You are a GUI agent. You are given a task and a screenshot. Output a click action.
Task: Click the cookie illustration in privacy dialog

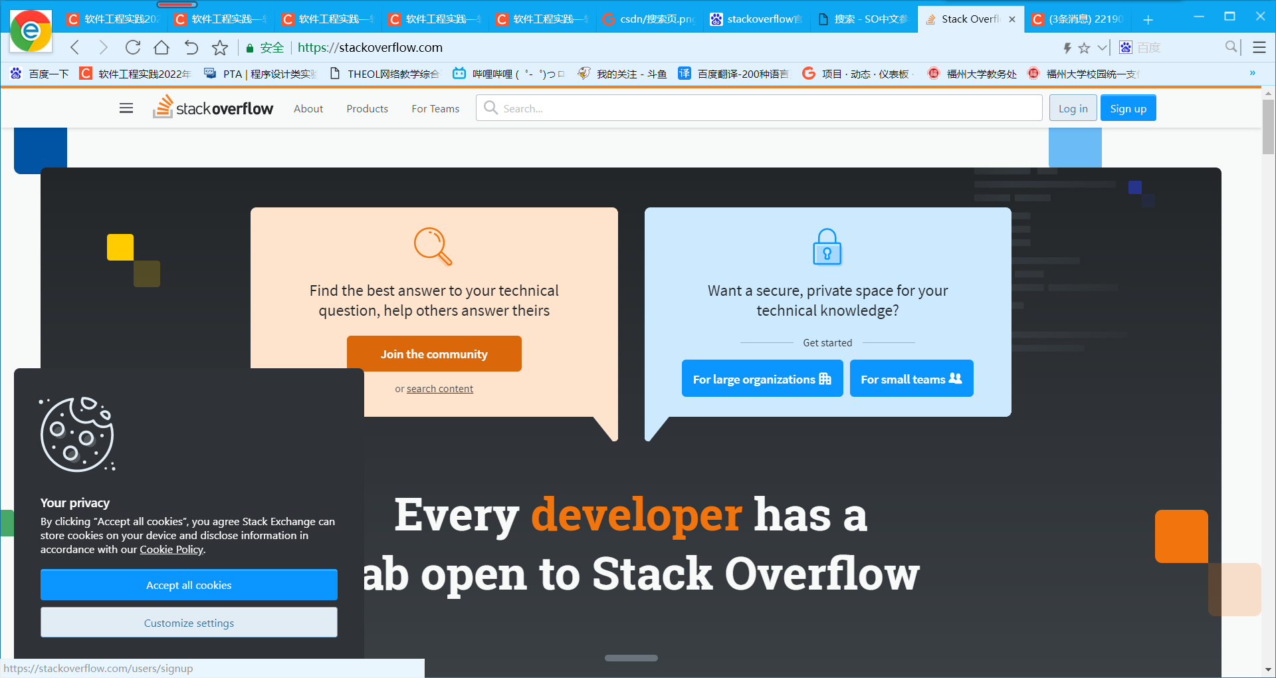coord(77,434)
